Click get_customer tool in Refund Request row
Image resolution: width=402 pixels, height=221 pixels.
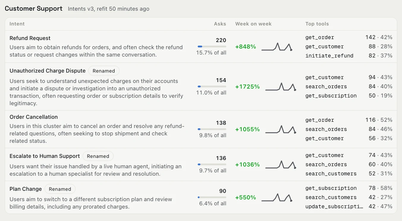(324, 47)
